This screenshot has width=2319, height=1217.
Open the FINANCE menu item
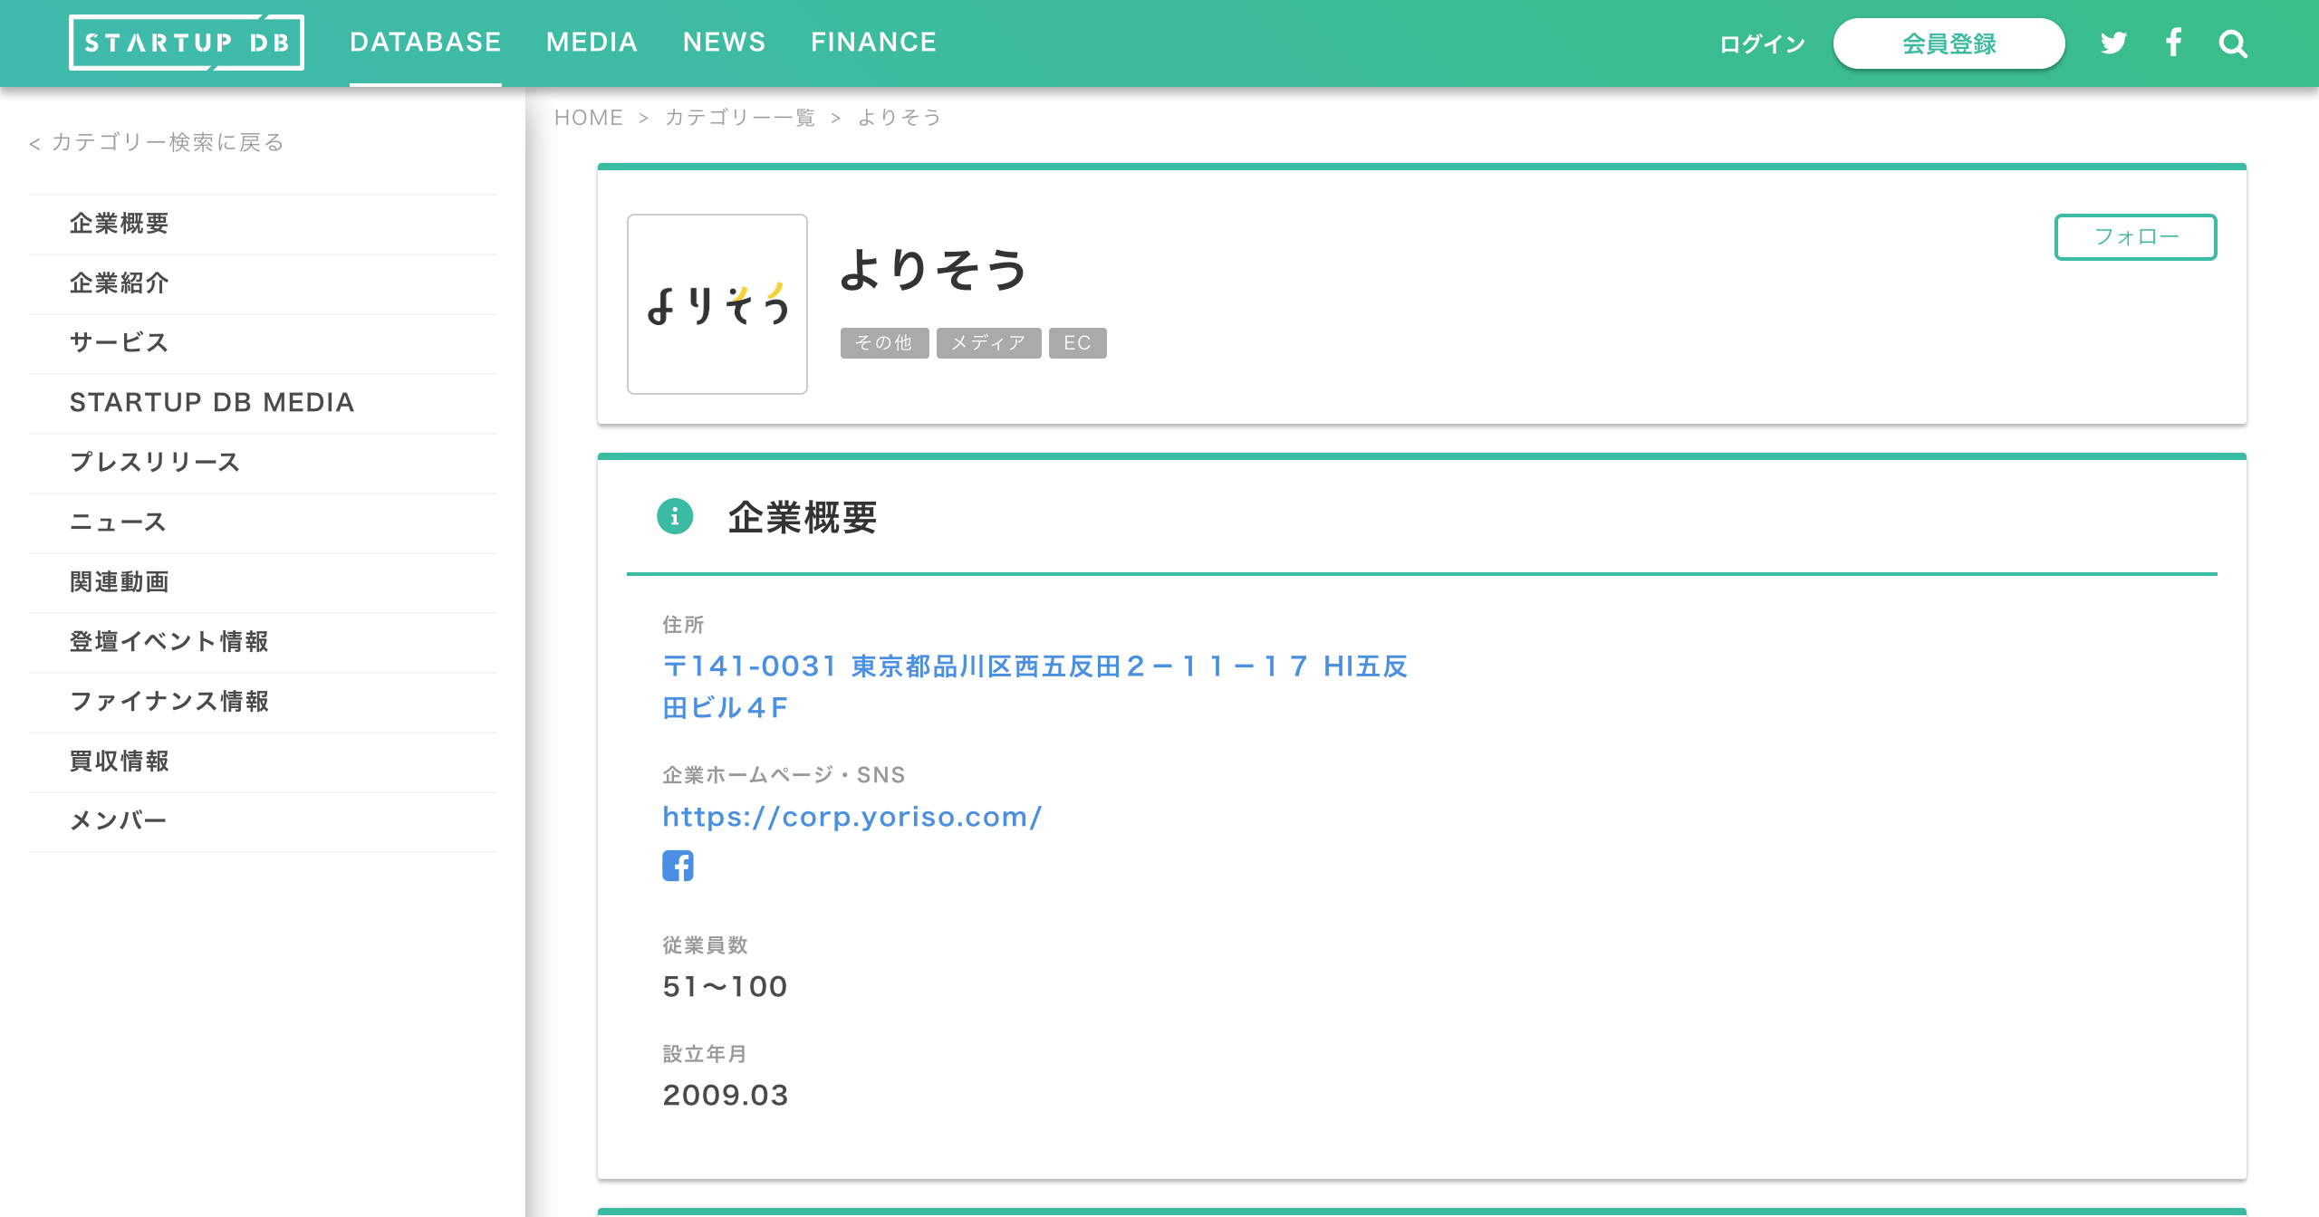point(873,43)
